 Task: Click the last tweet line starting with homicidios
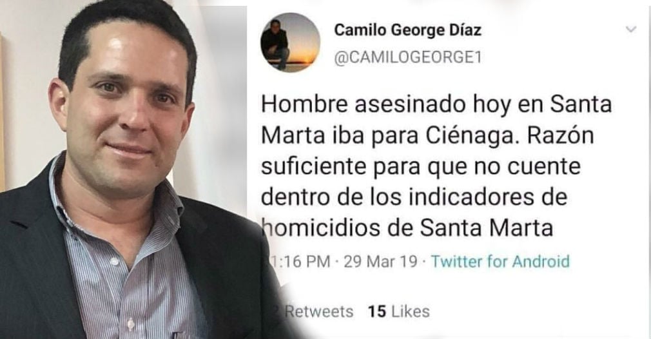(x=407, y=228)
